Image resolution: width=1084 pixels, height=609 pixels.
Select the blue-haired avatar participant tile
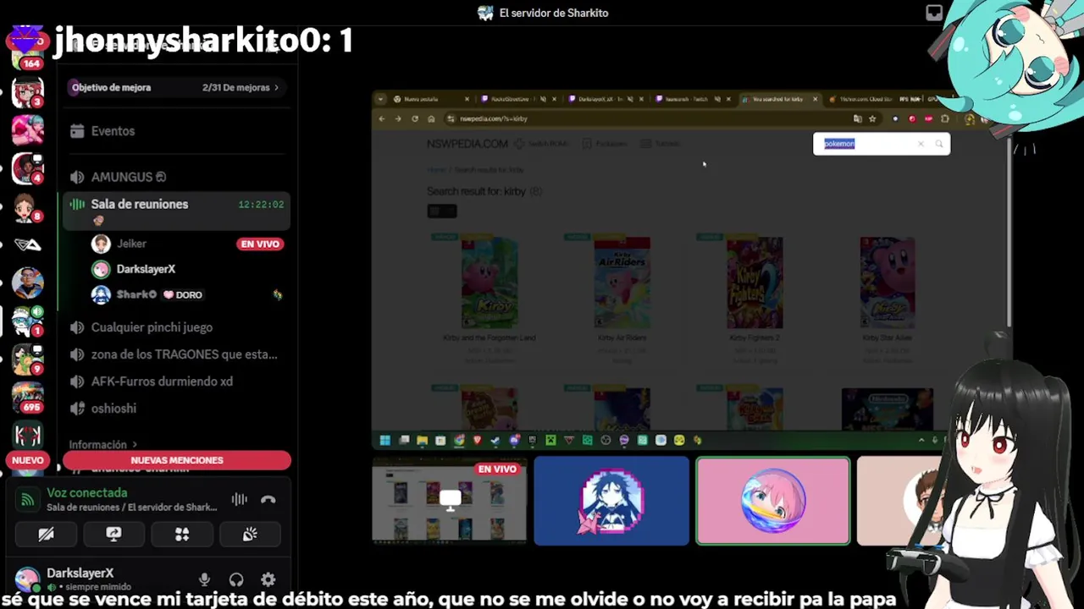[x=611, y=501]
